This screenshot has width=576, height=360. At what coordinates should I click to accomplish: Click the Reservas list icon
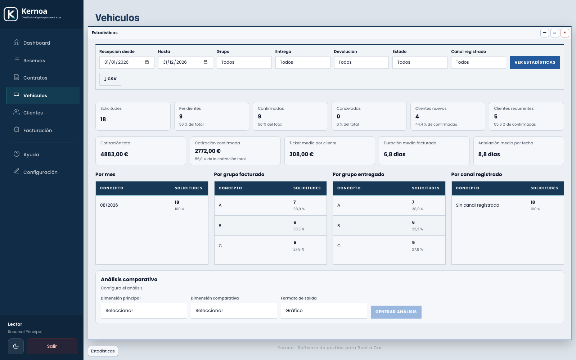click(x=17, y=60)
